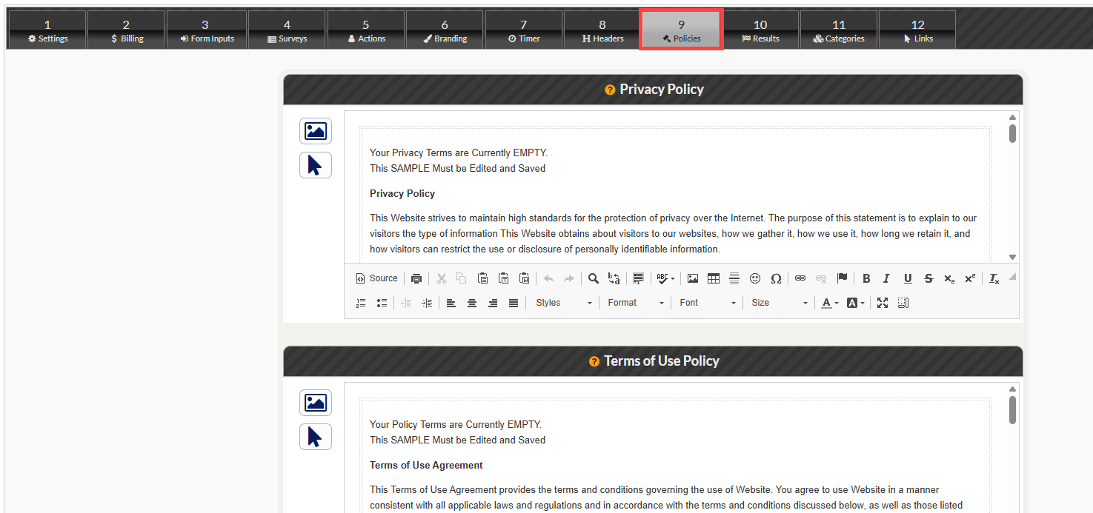Click the Anchor flag icon
Screen dimensions: 1093x513
click(x=842, y=278)
